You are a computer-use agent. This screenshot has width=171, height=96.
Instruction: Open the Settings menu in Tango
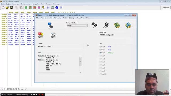coord(72,18)
